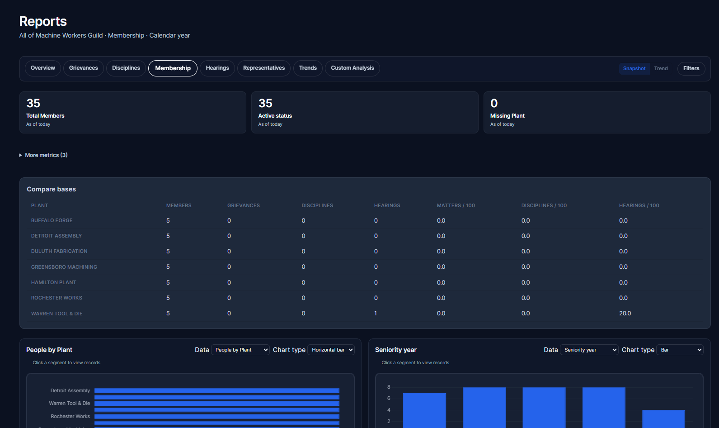Open the Buffalo Forge plant row
The width and height of the screenshot is (719, 428).
pos(365,221)
